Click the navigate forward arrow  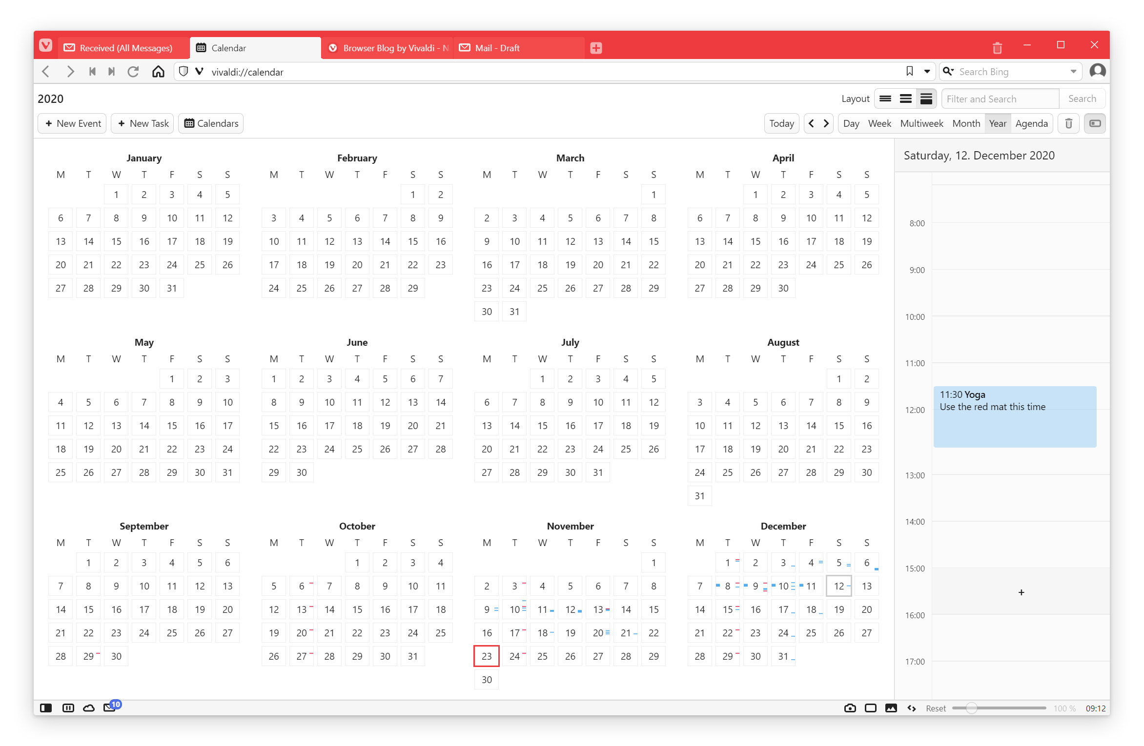coord(826,123)
